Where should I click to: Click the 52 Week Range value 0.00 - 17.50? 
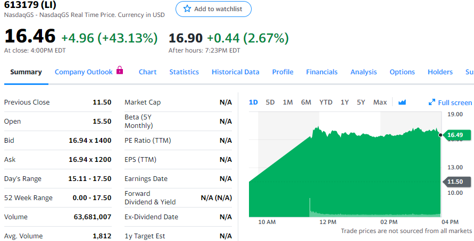pos(92,197)
